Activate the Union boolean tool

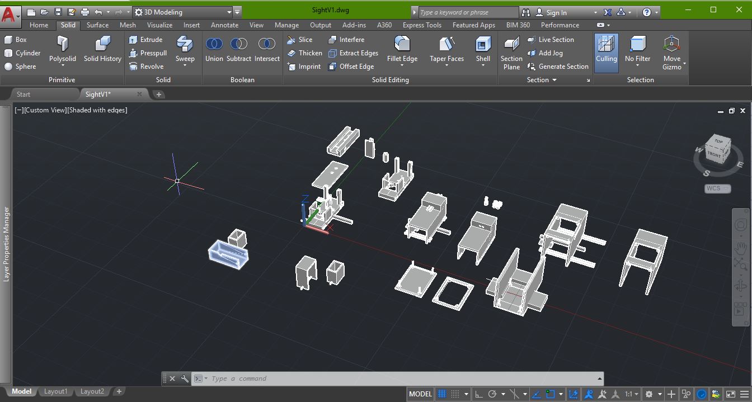214,49
